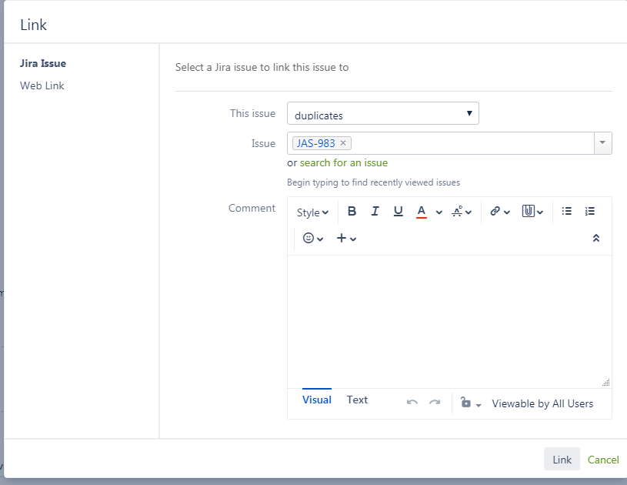Open search for an issue link
627x485 pixels.
click(x=344, y=163)
